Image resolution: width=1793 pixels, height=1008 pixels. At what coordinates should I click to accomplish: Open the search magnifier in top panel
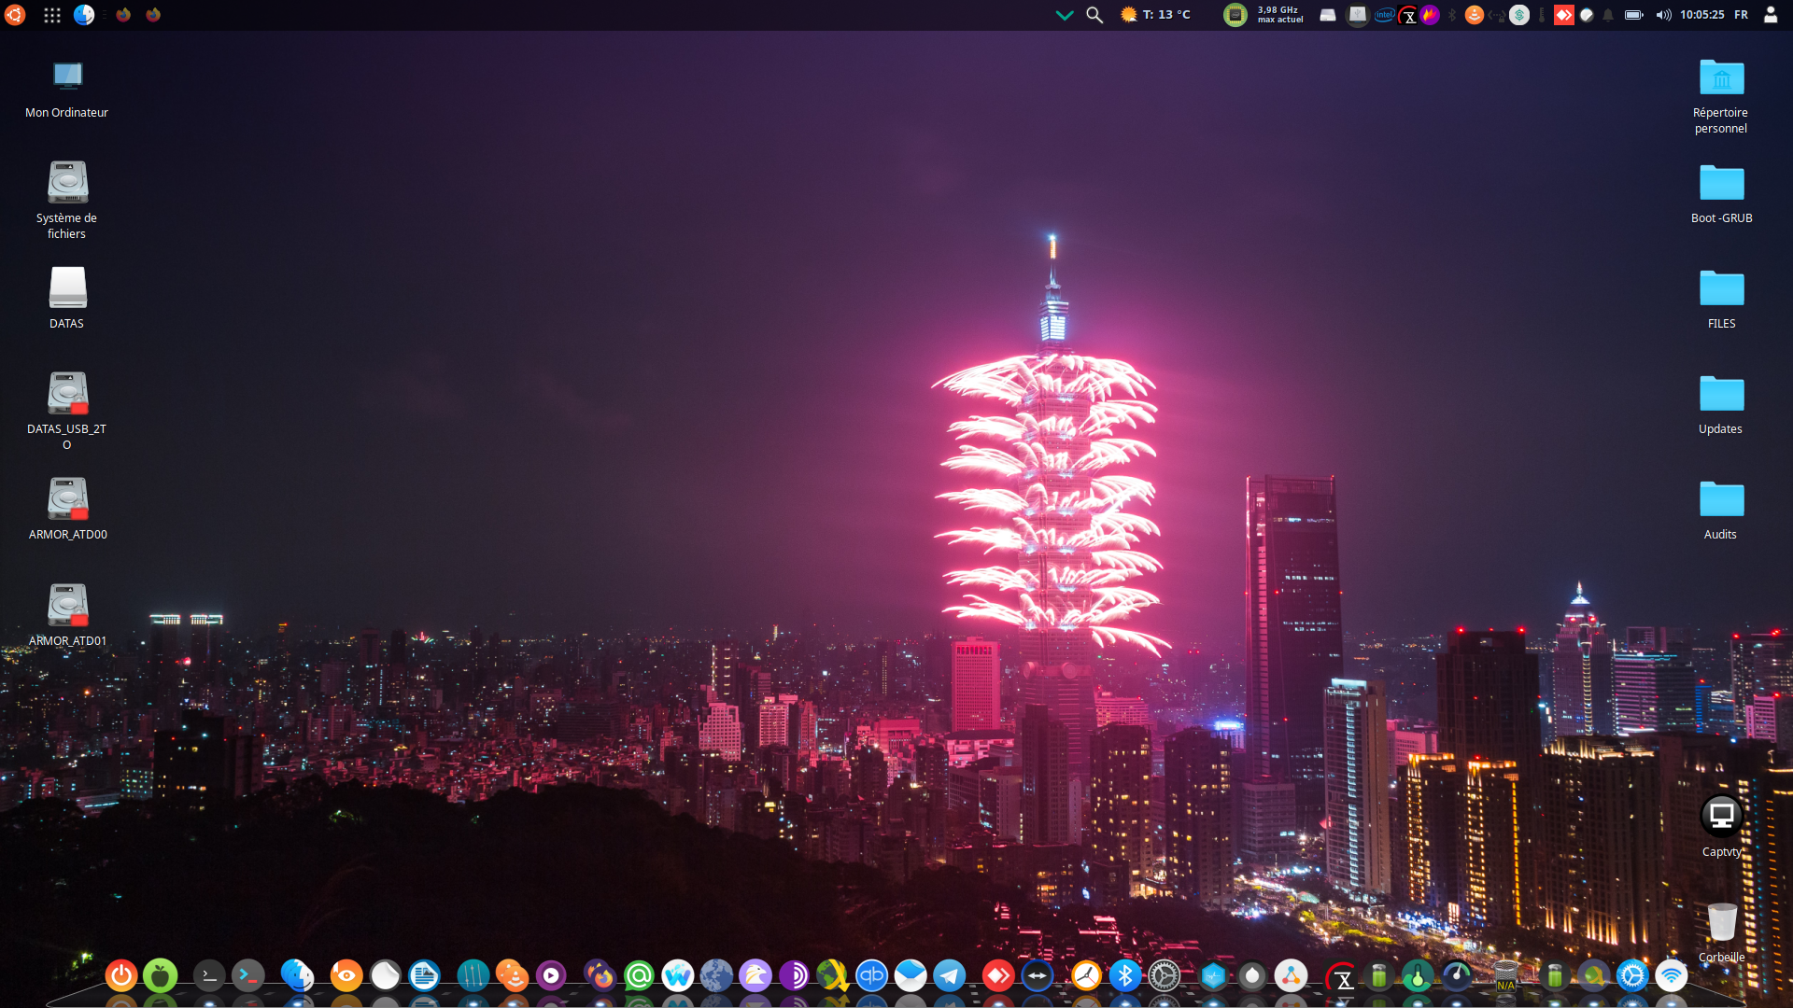(1094, 15)
